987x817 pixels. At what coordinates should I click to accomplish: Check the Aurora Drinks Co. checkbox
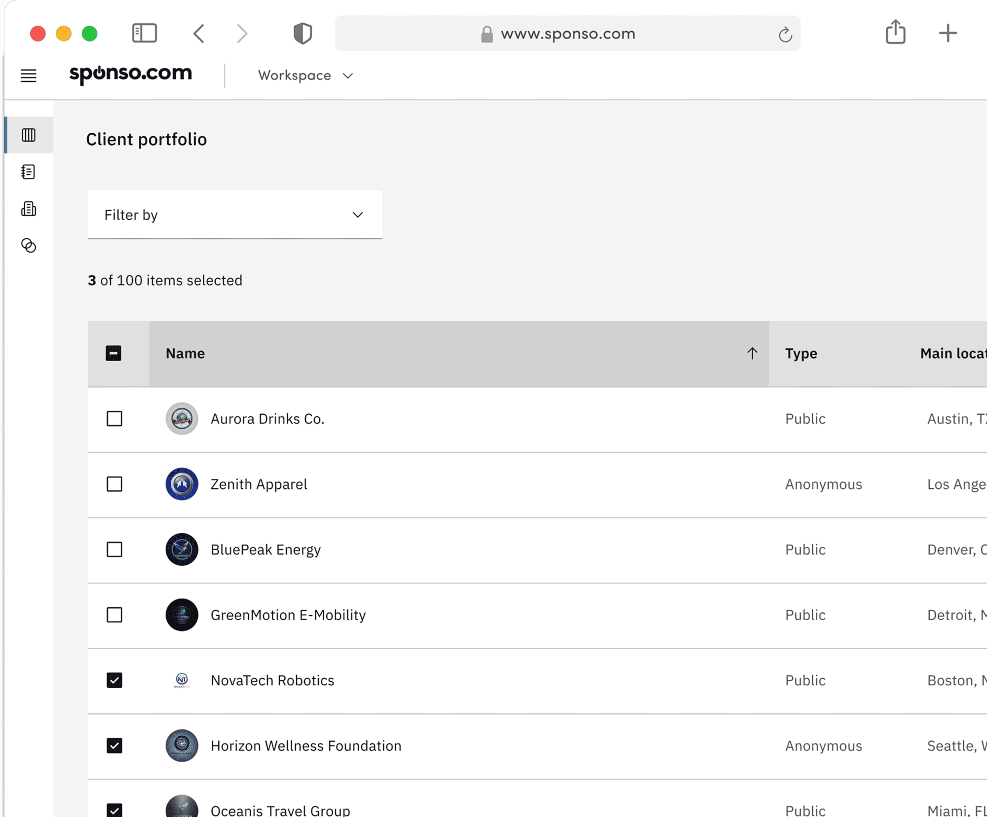(x=114, y=419)
